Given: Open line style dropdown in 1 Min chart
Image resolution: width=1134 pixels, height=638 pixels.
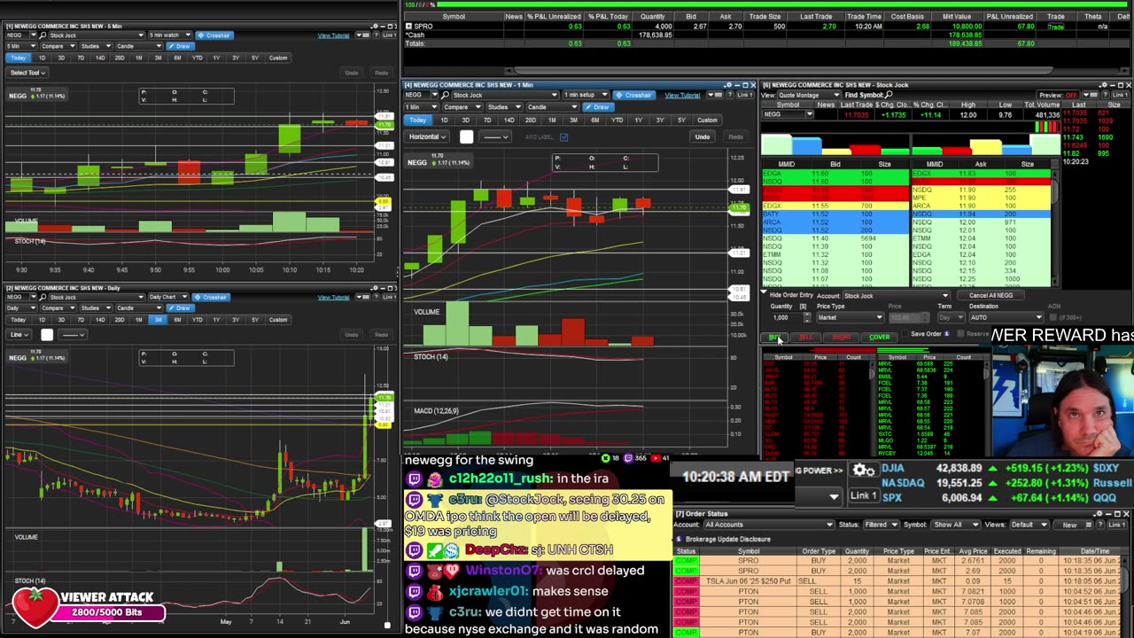Looking at the screenshot, I should (495, 136).
